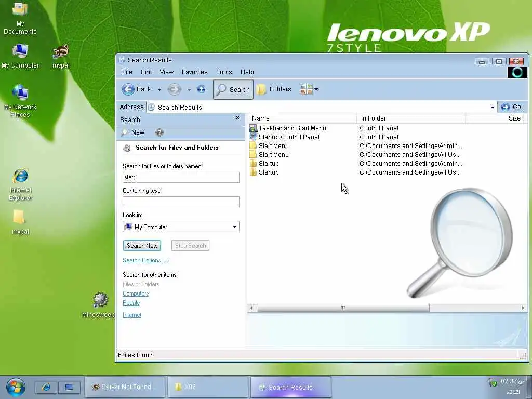Open the mypal folder on desktop

20,222
